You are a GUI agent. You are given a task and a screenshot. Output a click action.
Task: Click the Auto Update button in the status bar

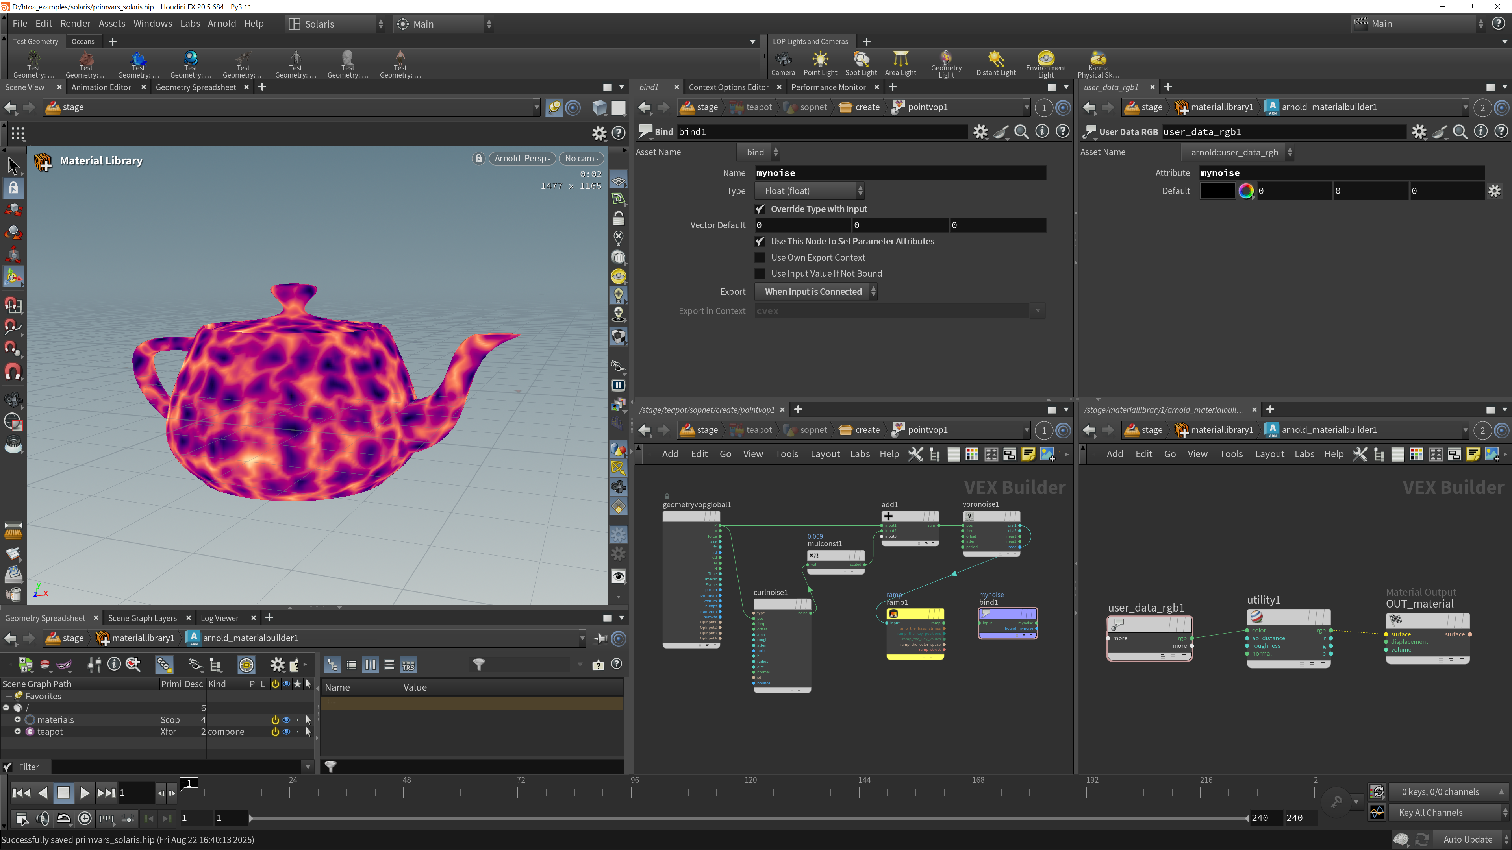click(1467, 839)
